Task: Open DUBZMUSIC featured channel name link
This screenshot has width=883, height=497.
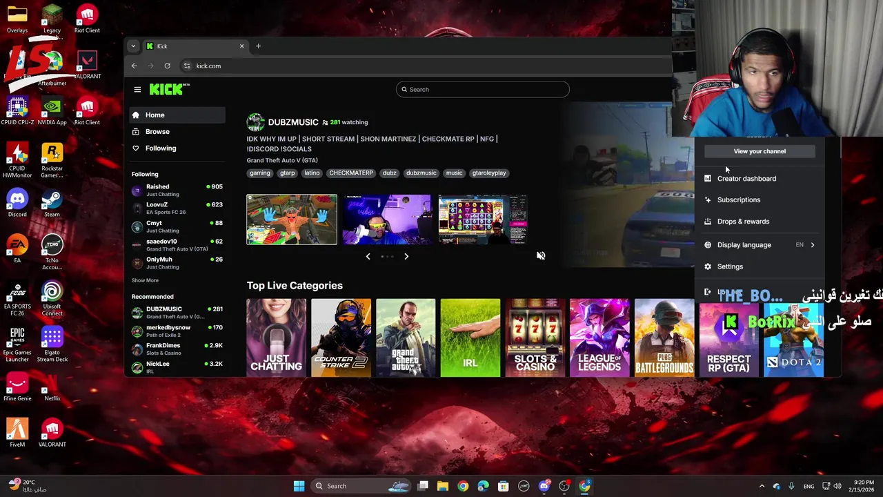Action: point(293,122)
